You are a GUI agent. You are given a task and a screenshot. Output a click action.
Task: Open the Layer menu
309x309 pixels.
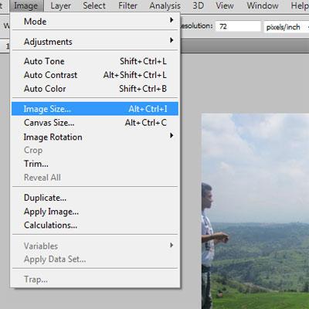(60, 5)
